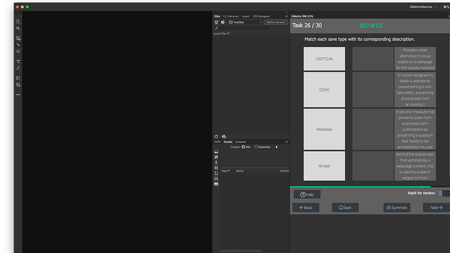The width and height of the screenshot is (450, 253).
Task: Click the Define Servers button
Action: 276,22
